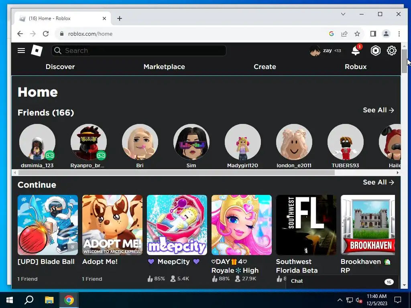Image resolution: width=411 pixels, height=308 pixels.
Task: Click the friends scrollbar right arrow
Action: pyautogui.click(x=398, y=172)
